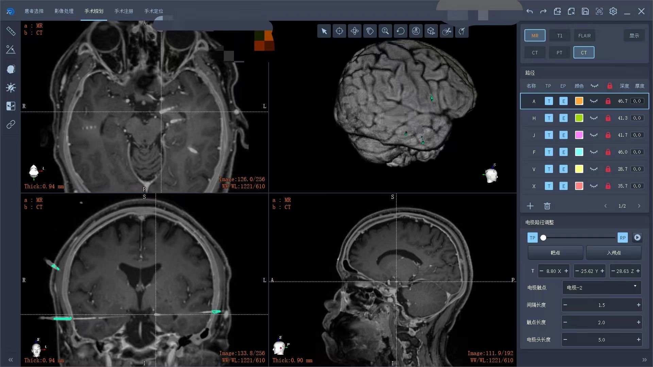Go to previous page of paths
The height and width of the screenshot is (367, 653).
tap(605, 206)
